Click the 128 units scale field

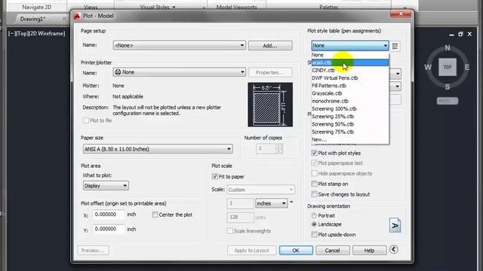pos(240,218)
